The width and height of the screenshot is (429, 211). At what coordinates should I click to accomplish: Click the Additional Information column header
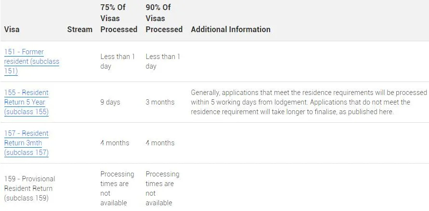click(231, 29)
